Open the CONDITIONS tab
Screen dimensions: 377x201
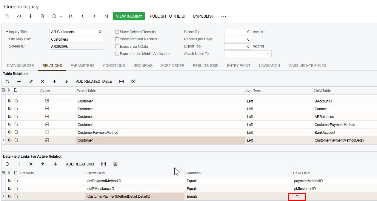[x=114, y=66]
